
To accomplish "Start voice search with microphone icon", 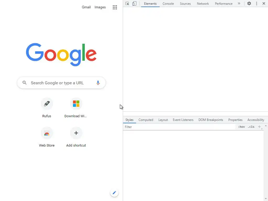I will pyautogui.click(x=98, y=83).
